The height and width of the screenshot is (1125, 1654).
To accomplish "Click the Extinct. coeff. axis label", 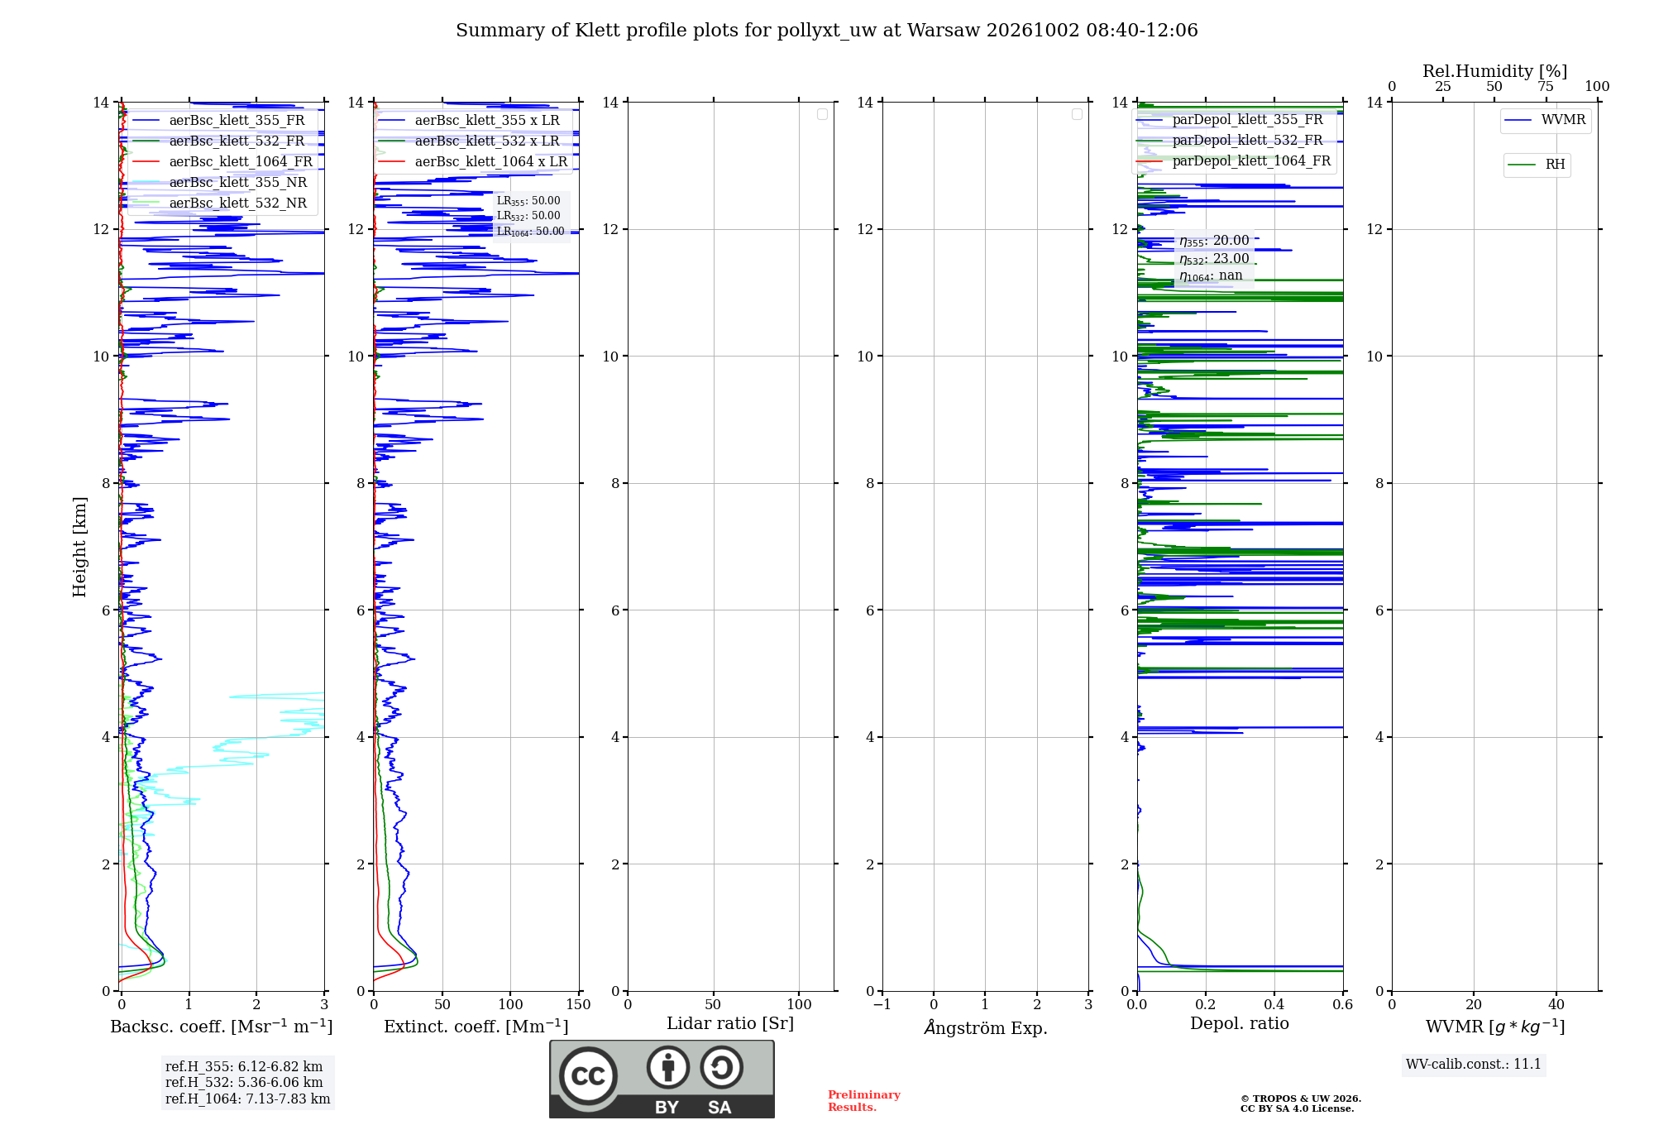I will 476,1027.
